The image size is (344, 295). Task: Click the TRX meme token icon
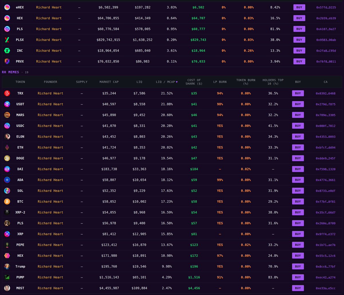click(x=7, y=93)
